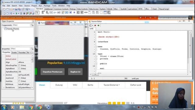
Task: Click the Stop program icon
Action: click(24, 13)
